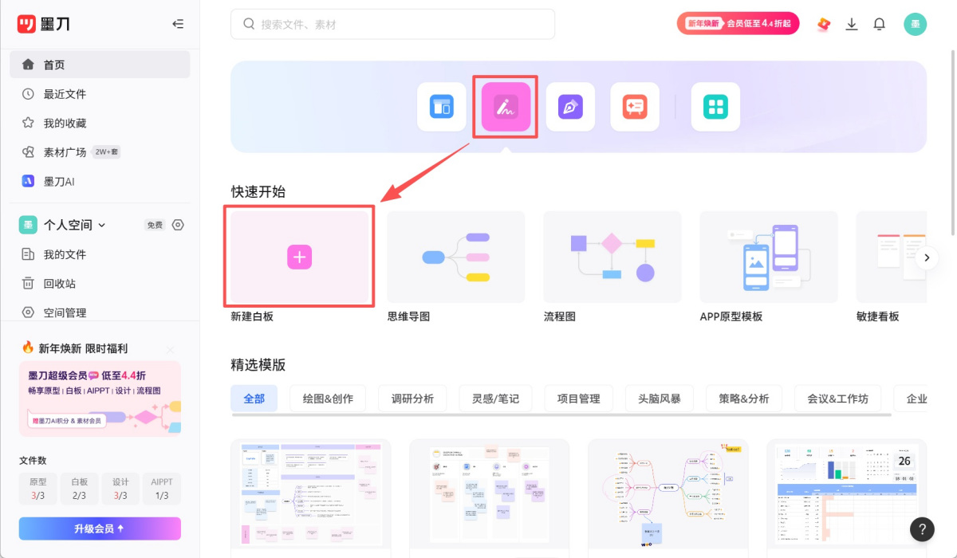Collapse the left sidebar
This screenshot has width=957, height=558.
[179, 24]
